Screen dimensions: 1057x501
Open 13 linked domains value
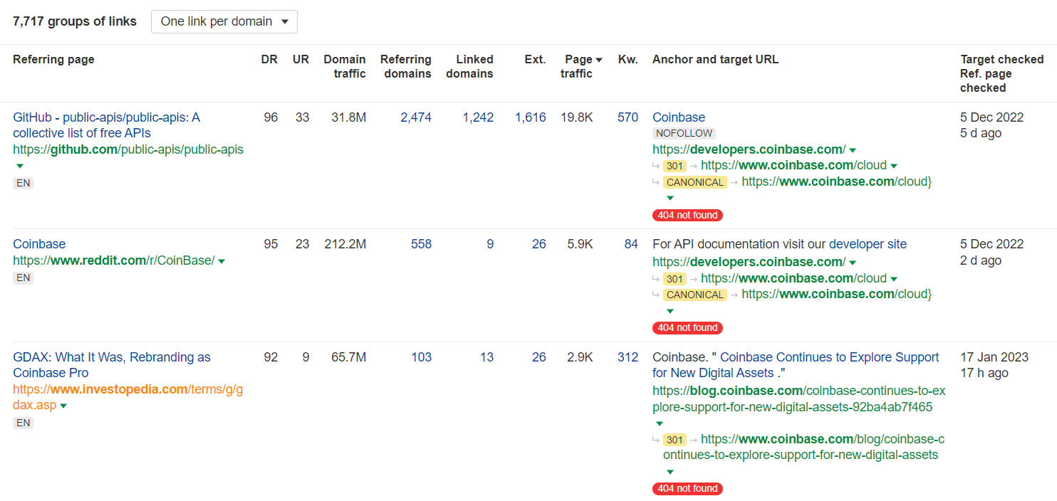tap(486, 357)
